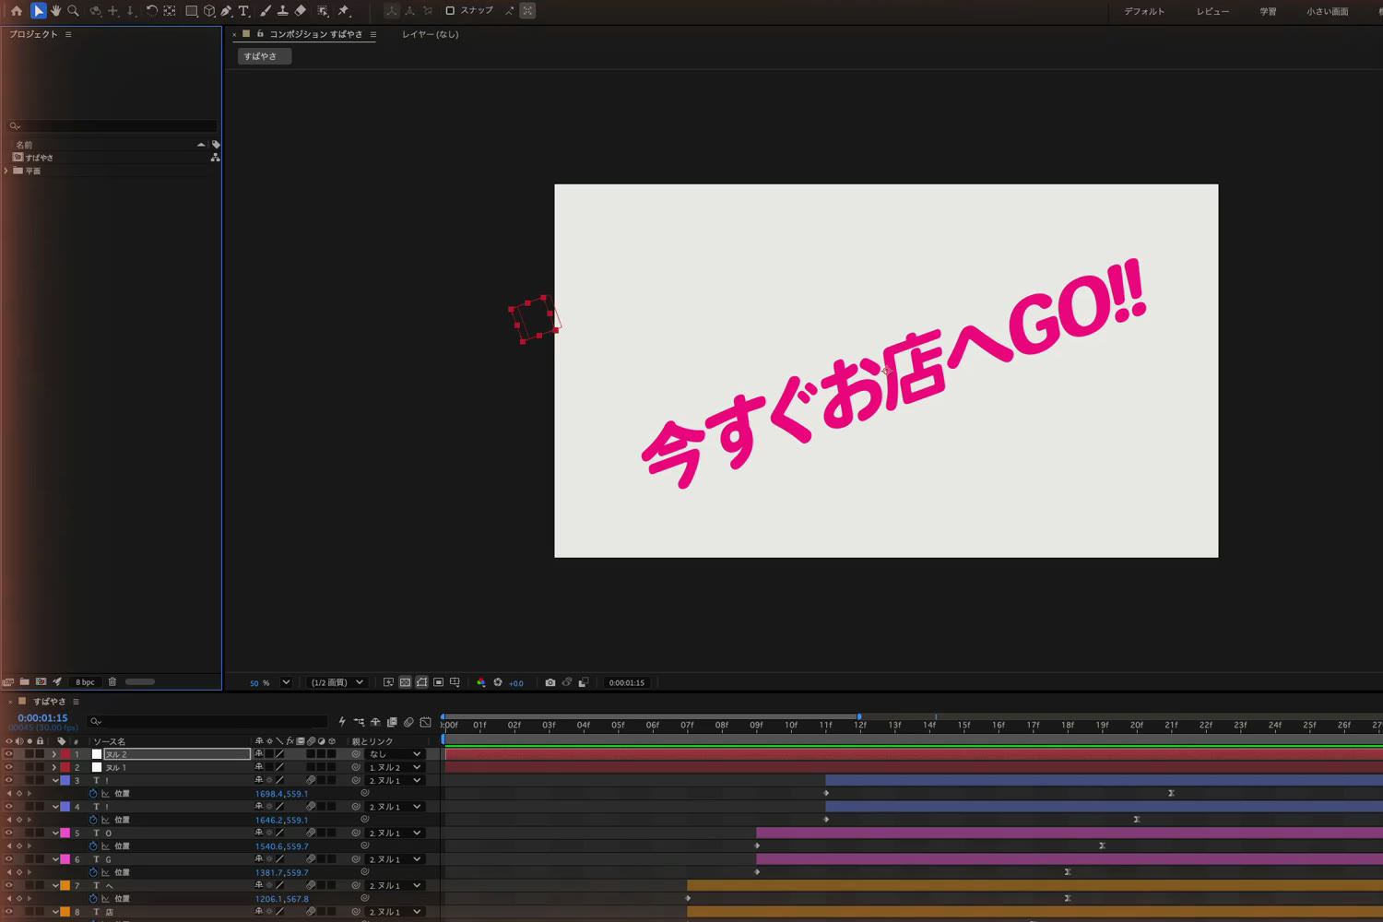Viewport: 1383px width, 922px height.
Task: Select the デフォルト workspace
Action: tap(1144, 11)
